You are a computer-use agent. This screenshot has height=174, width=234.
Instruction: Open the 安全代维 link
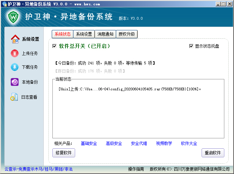[x=139, y=143]
